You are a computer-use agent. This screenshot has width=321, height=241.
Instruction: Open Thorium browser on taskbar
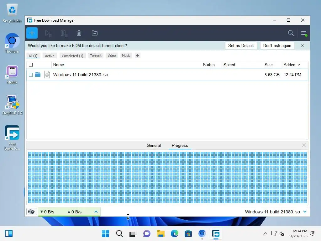[202, 233]
